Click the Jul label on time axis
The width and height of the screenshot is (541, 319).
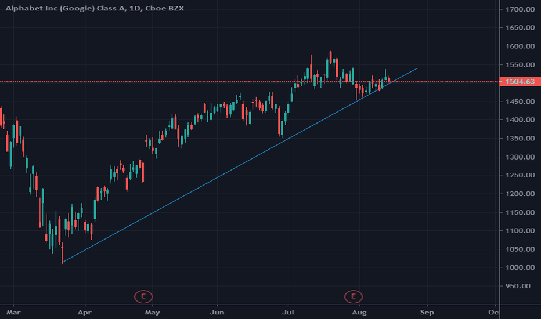point(288,313)
